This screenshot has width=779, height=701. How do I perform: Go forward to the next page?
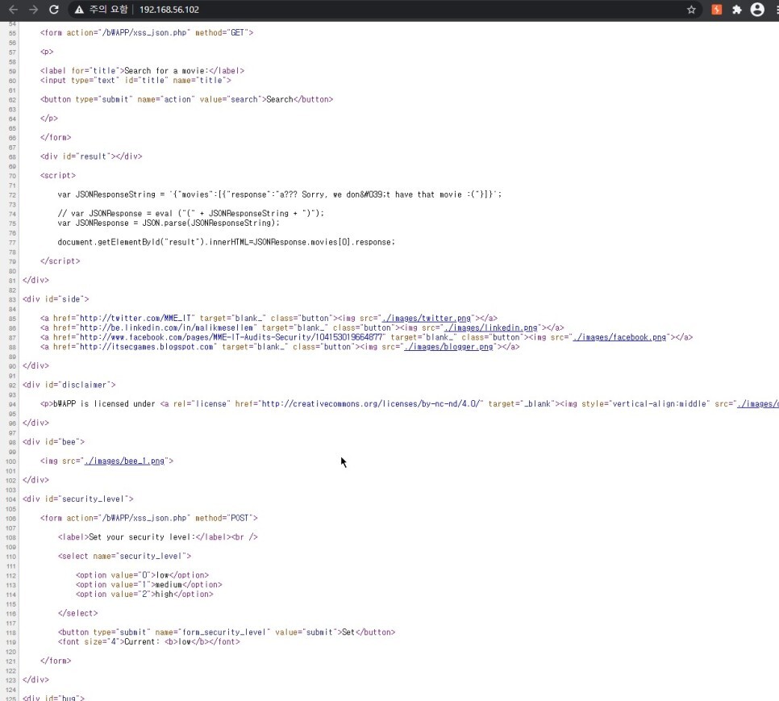click(33, 10)
